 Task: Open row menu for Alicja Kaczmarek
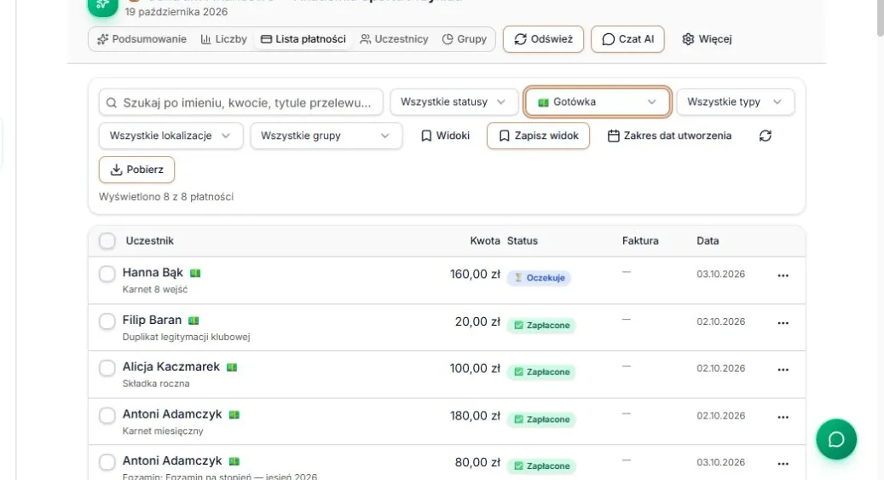[x=783, y=369]
